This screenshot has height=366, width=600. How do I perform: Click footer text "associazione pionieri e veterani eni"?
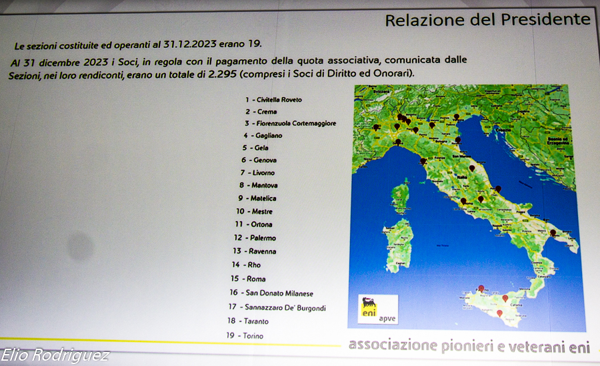469,346
